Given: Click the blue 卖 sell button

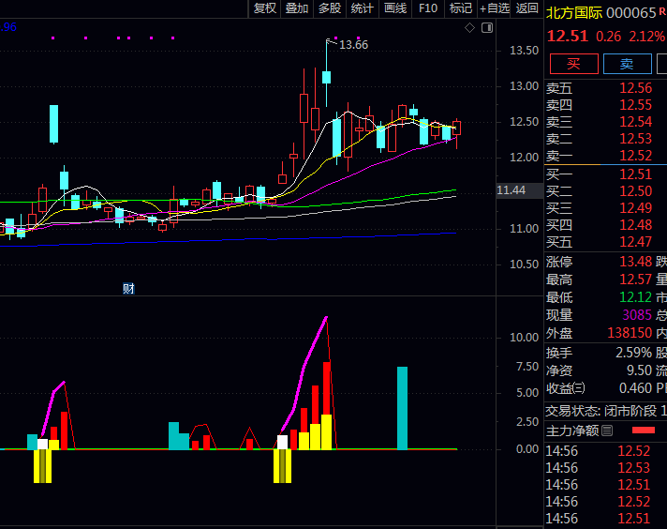Looking at the screenshot, I should click(627, 64).
